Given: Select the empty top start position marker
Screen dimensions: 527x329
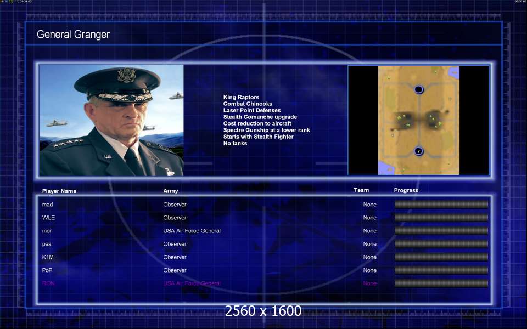Looking at the screenshot, I should tap(418, 89).
